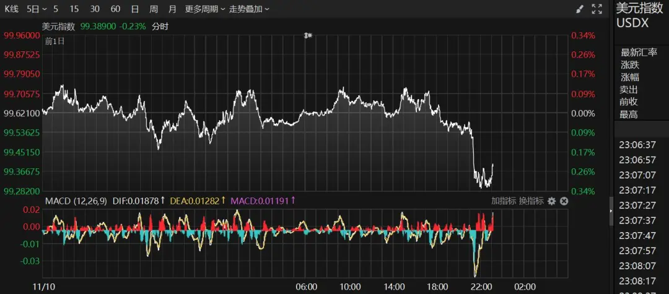Open the 走势叠加 overlay dropdown
669x294 pixels.
coord(250,9)
